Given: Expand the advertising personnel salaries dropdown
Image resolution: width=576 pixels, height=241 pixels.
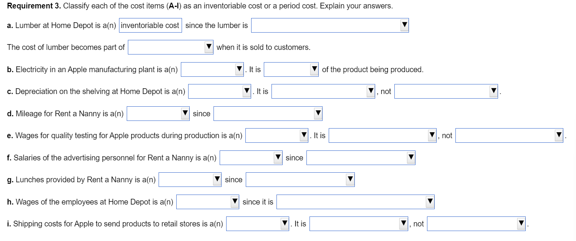Looking at the screenshot, I should click(x=277, y=157).
